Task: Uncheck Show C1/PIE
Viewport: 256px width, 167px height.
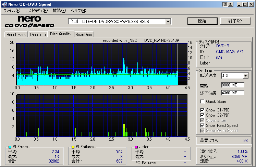Action: tap(202, 110)
